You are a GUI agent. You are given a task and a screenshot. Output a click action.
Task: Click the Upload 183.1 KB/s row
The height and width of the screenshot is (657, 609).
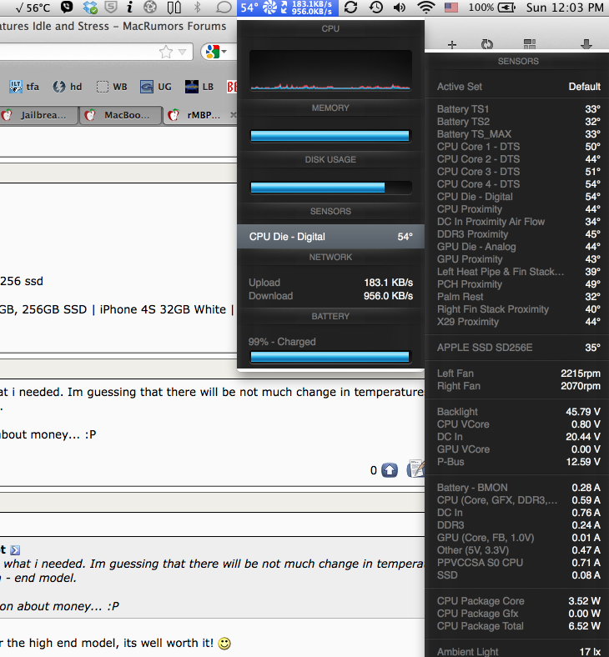tap(330, 283)
